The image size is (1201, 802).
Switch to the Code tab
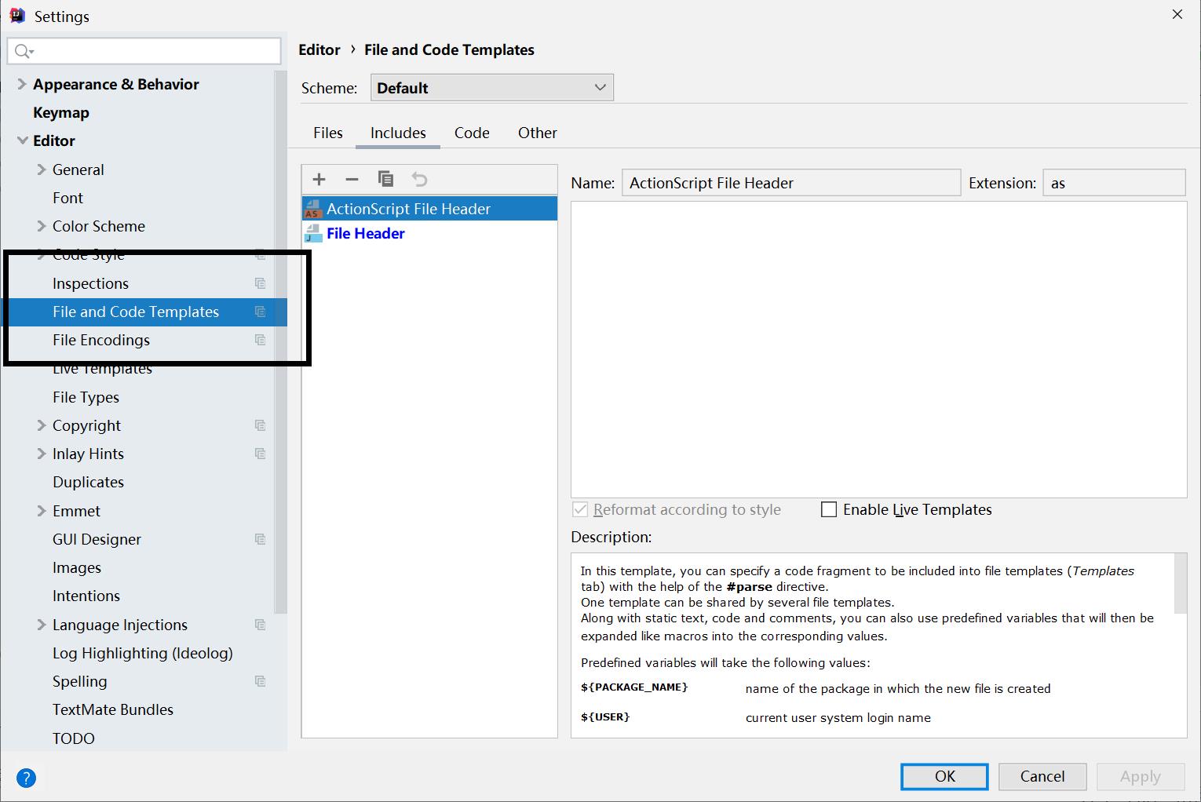click(x=472, y=133)
